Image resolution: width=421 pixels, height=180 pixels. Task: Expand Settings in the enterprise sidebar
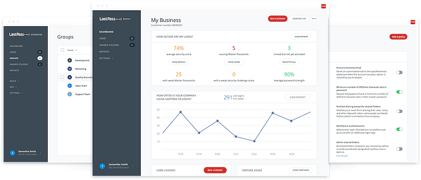(x=16, y=93)
